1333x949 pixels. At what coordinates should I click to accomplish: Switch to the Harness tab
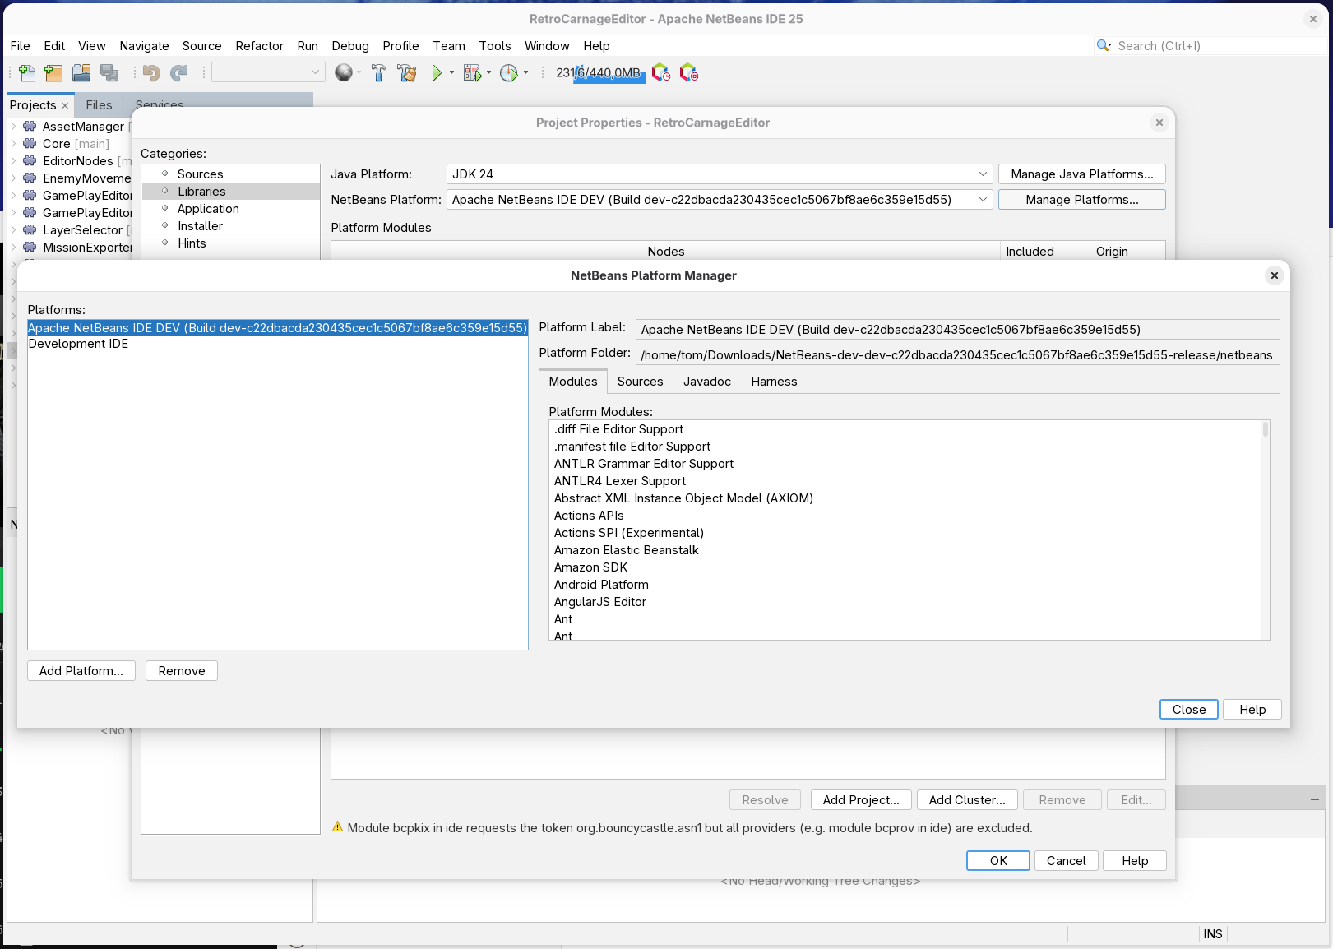click(x=773, y=382)
